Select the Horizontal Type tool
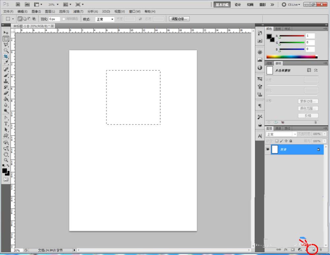Viewport: 330px width, 255px height. pyautogui.click(x=6, y=124)
